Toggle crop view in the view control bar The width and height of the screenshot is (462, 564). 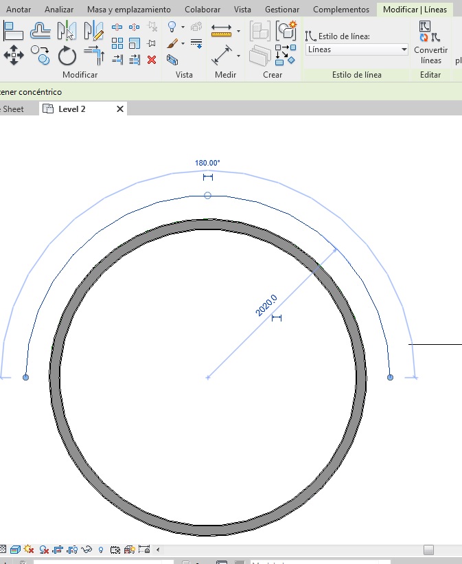58,550
